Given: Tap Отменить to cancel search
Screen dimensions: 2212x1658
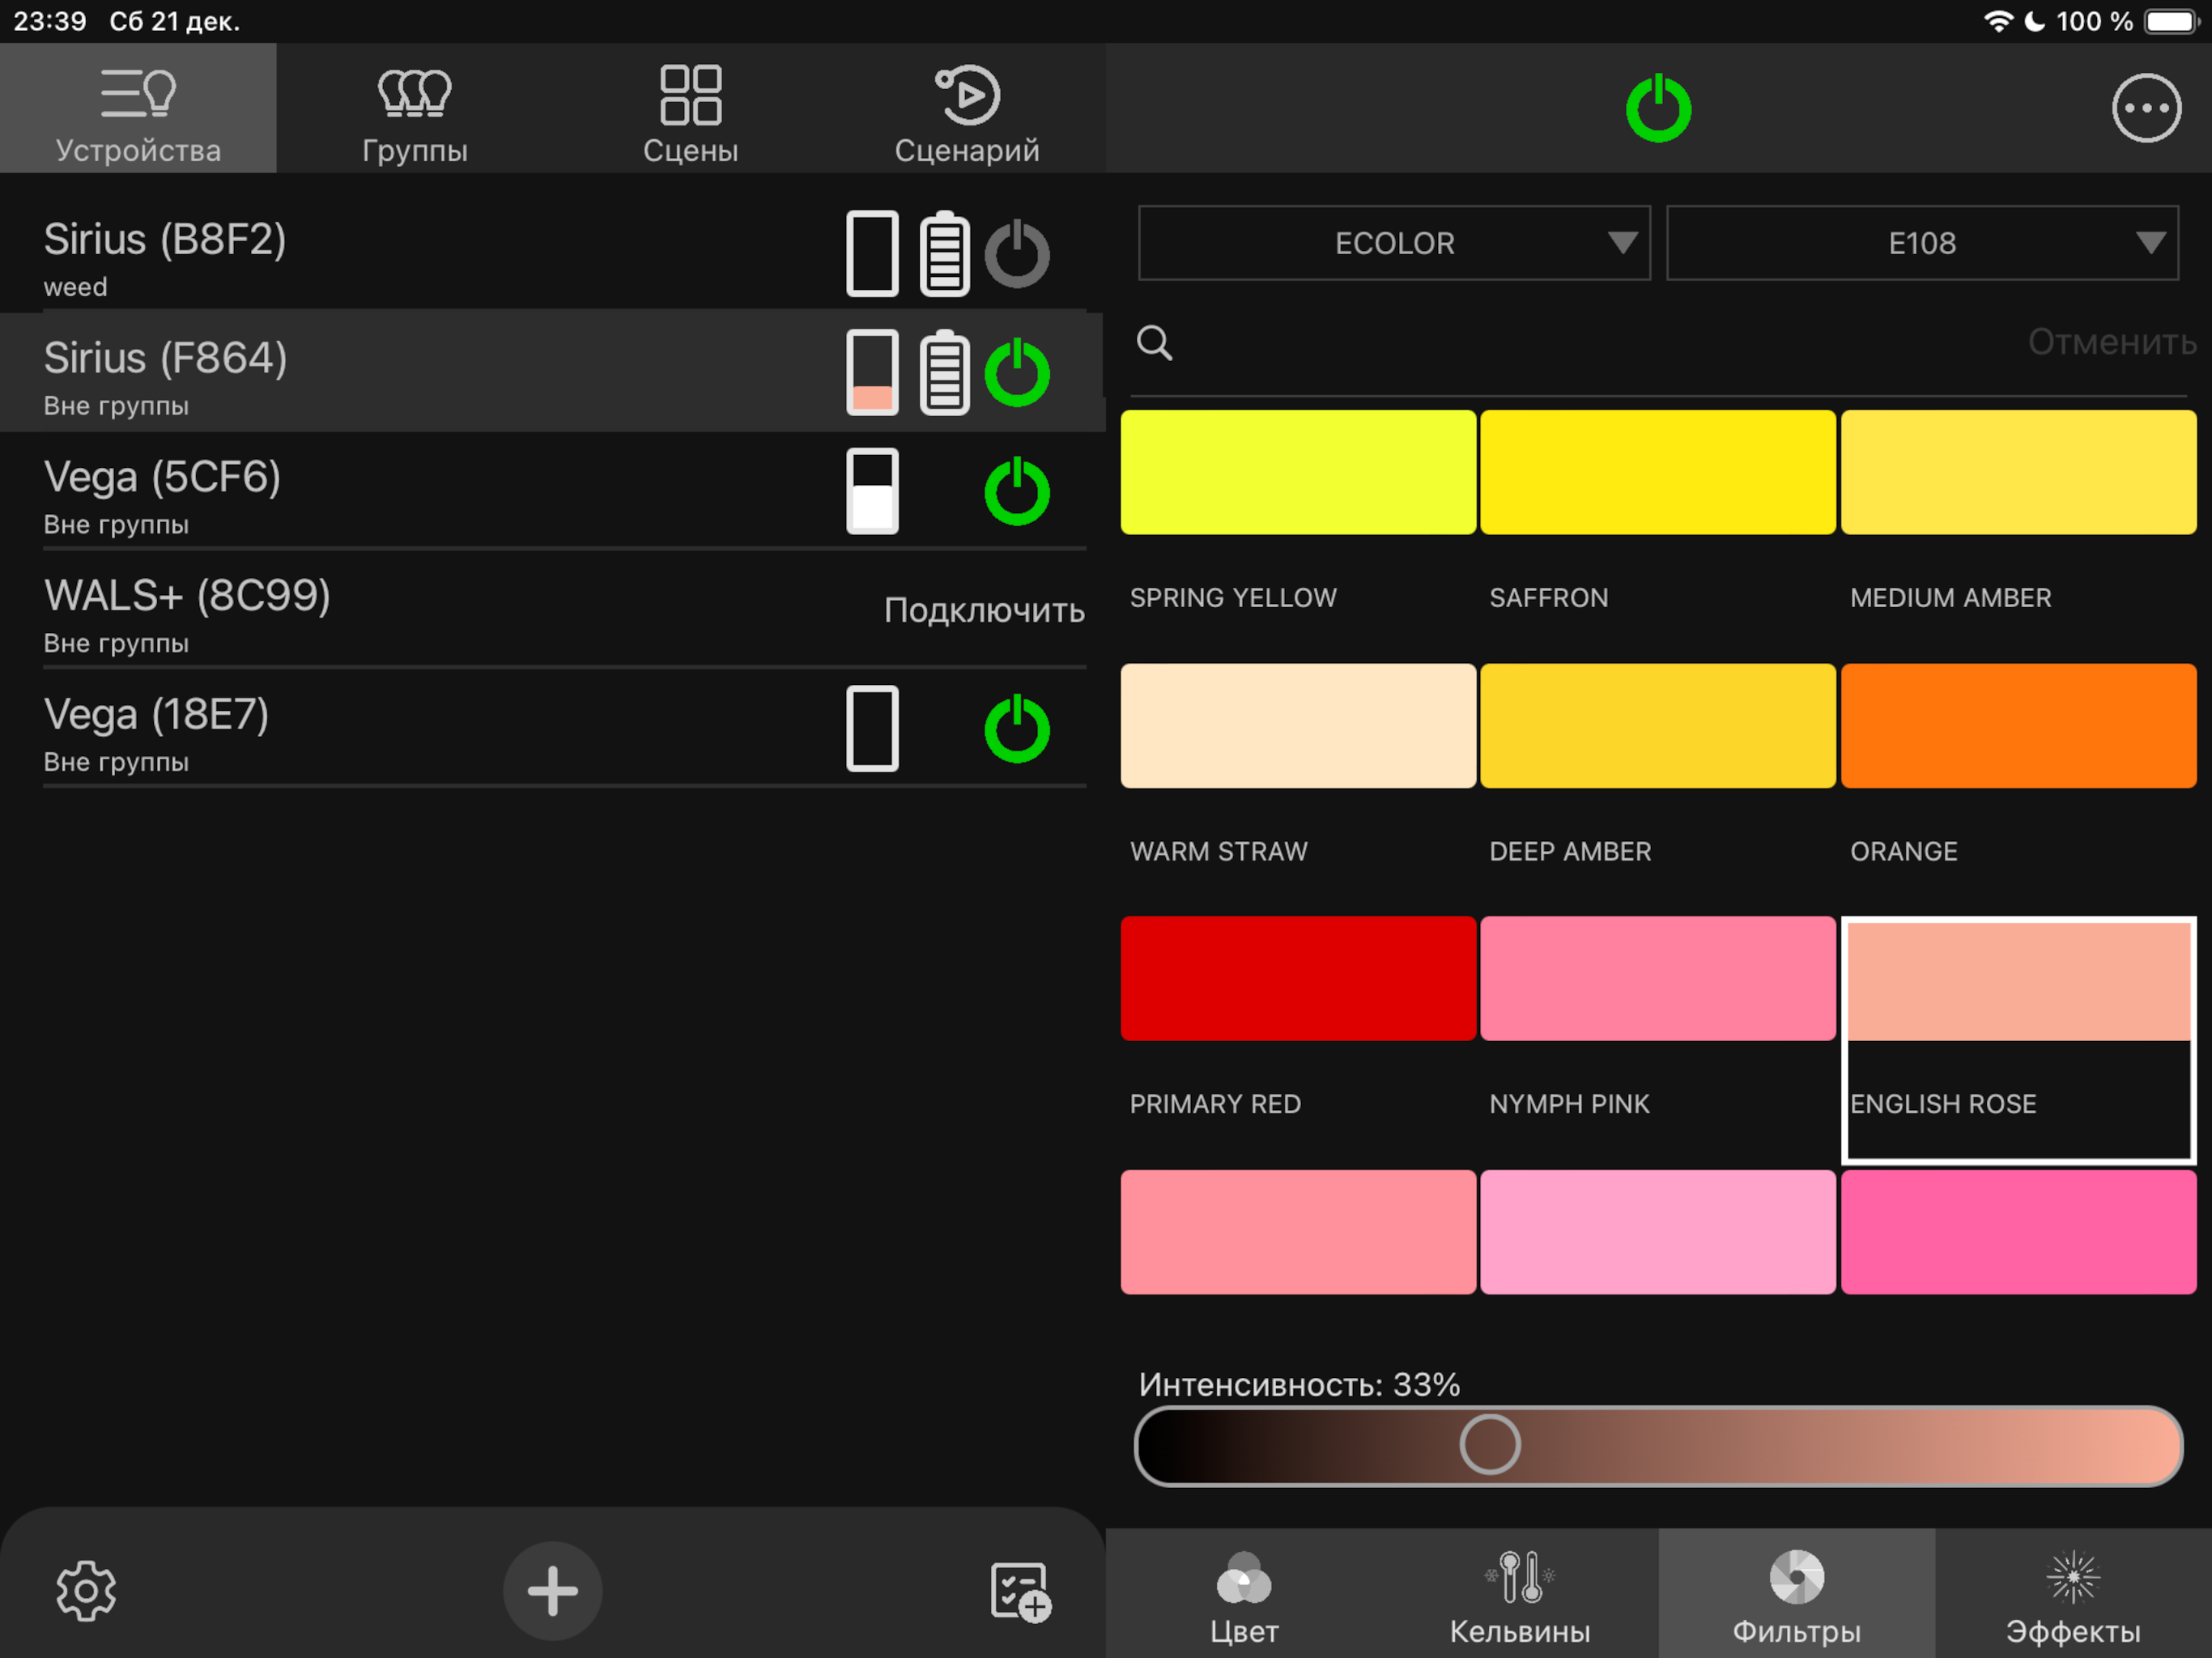Looking at the screenshot, I should pyautogui.click(x=2112, y=343).
